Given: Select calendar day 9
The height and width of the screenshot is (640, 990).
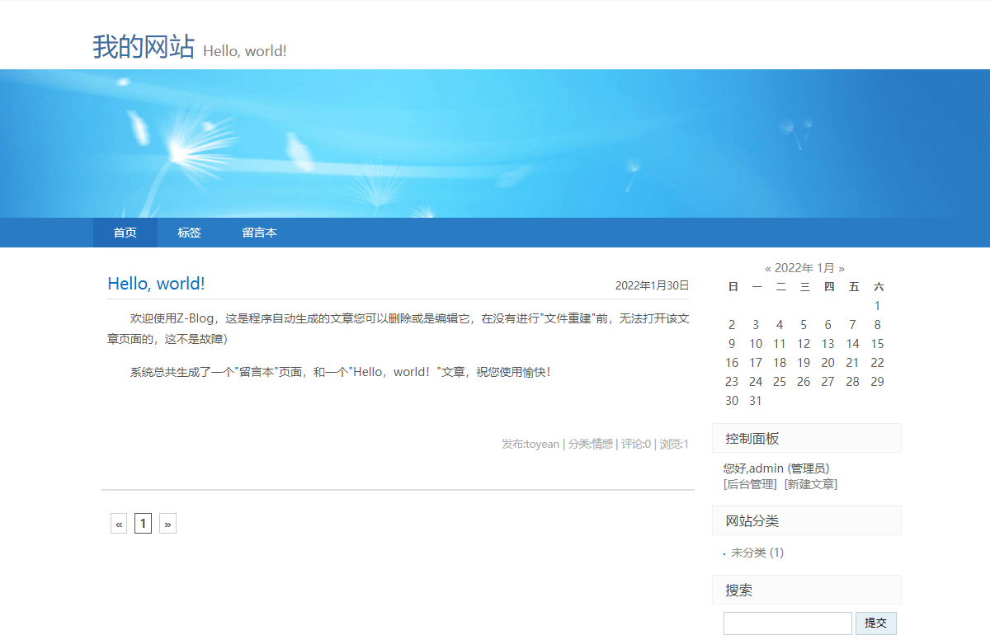Looking at the screenshot, I should point(732,344).
